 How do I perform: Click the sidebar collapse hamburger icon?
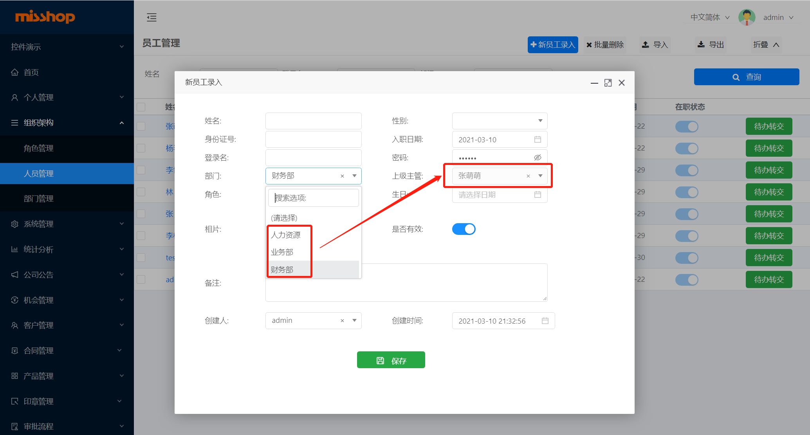(152, 17)
